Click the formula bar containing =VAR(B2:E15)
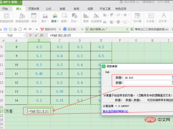The width and height of the screenshot is (173, 129). click(x=110, y=35)
